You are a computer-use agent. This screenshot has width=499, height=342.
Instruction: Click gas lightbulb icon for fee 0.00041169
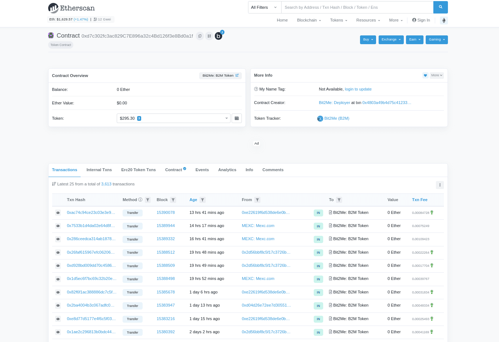(x=432, y=332)
